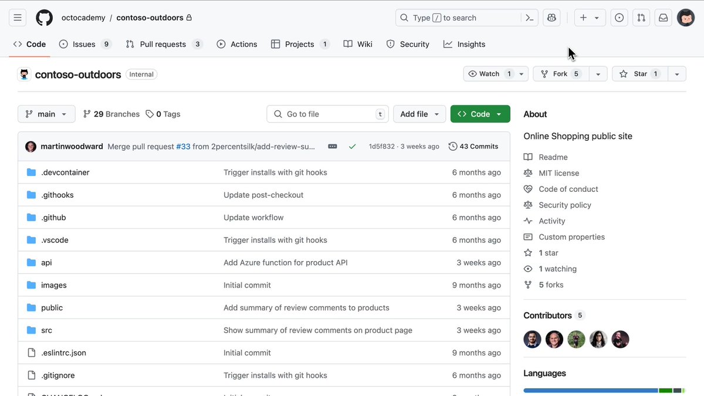Expand the Fork options dropdown arrow

(x=598, y=74)
